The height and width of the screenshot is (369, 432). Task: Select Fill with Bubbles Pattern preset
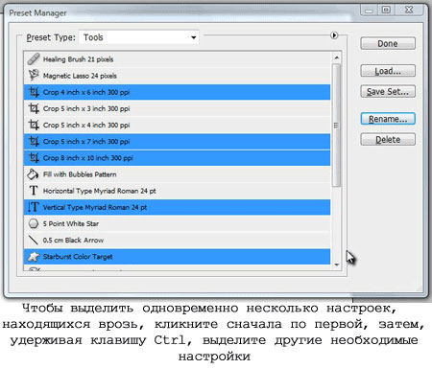pos(177,174)
